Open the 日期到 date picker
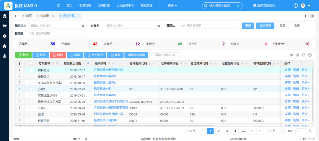319x141 pixels. (58, 33)
